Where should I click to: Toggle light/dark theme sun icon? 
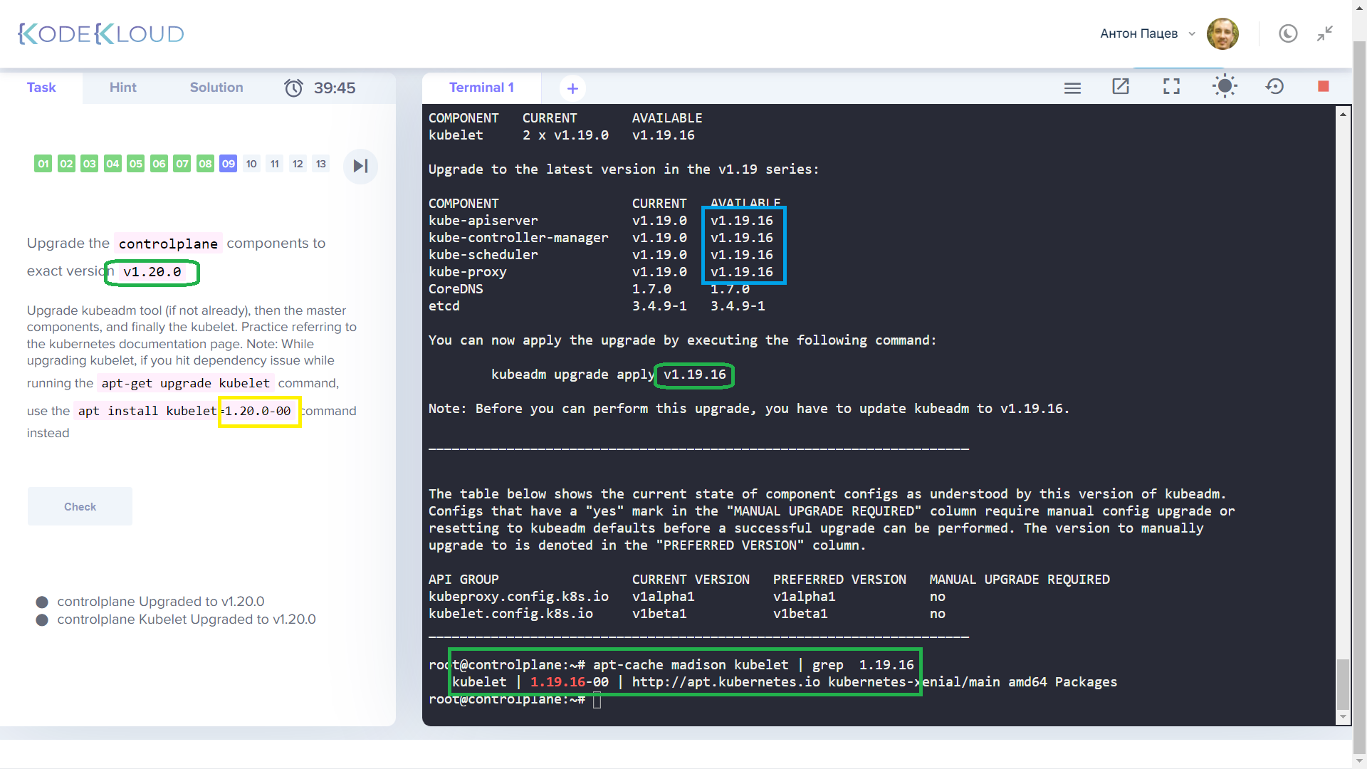tap(1225, 87)
